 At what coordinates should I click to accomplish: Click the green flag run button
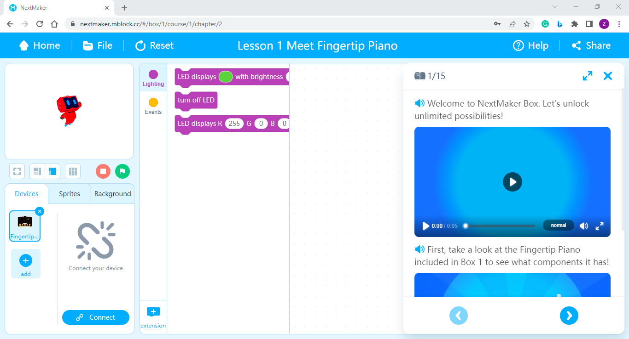122,171
